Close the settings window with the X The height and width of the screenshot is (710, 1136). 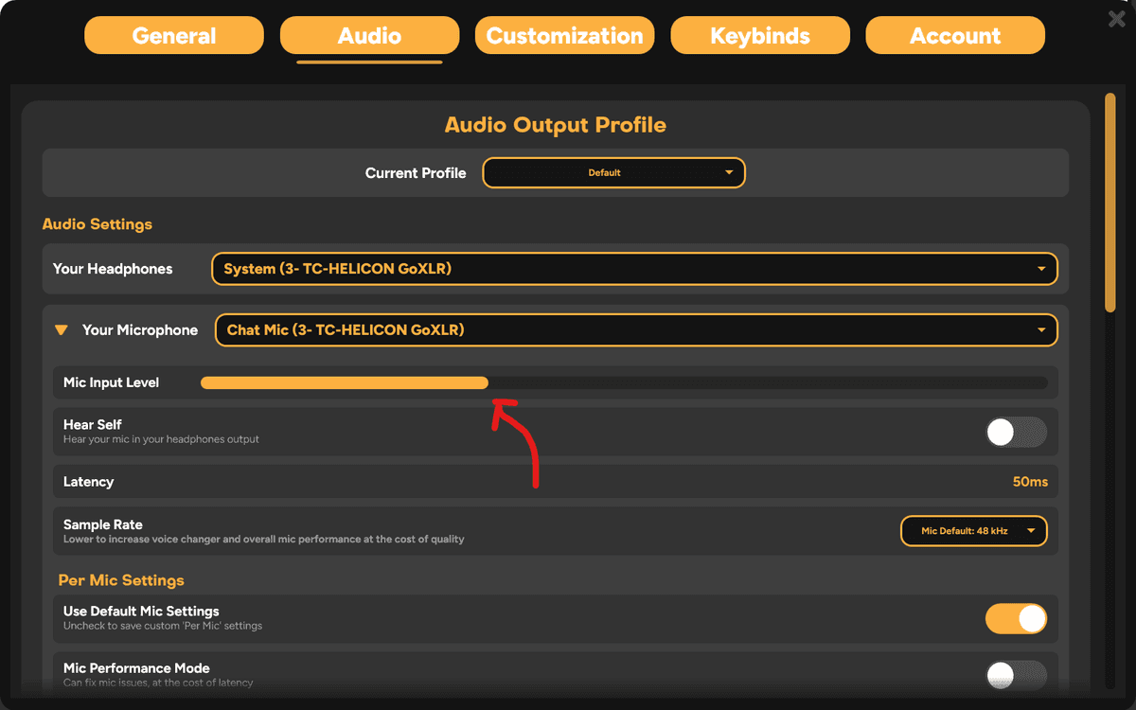1117,18
